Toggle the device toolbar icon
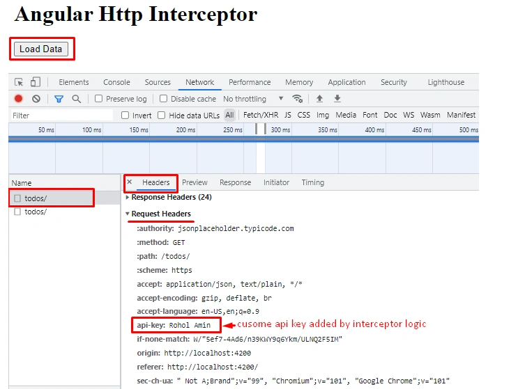 pos(36,81)
